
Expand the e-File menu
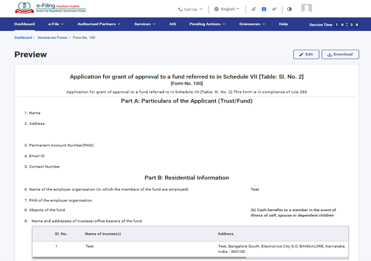coord(56,24)
